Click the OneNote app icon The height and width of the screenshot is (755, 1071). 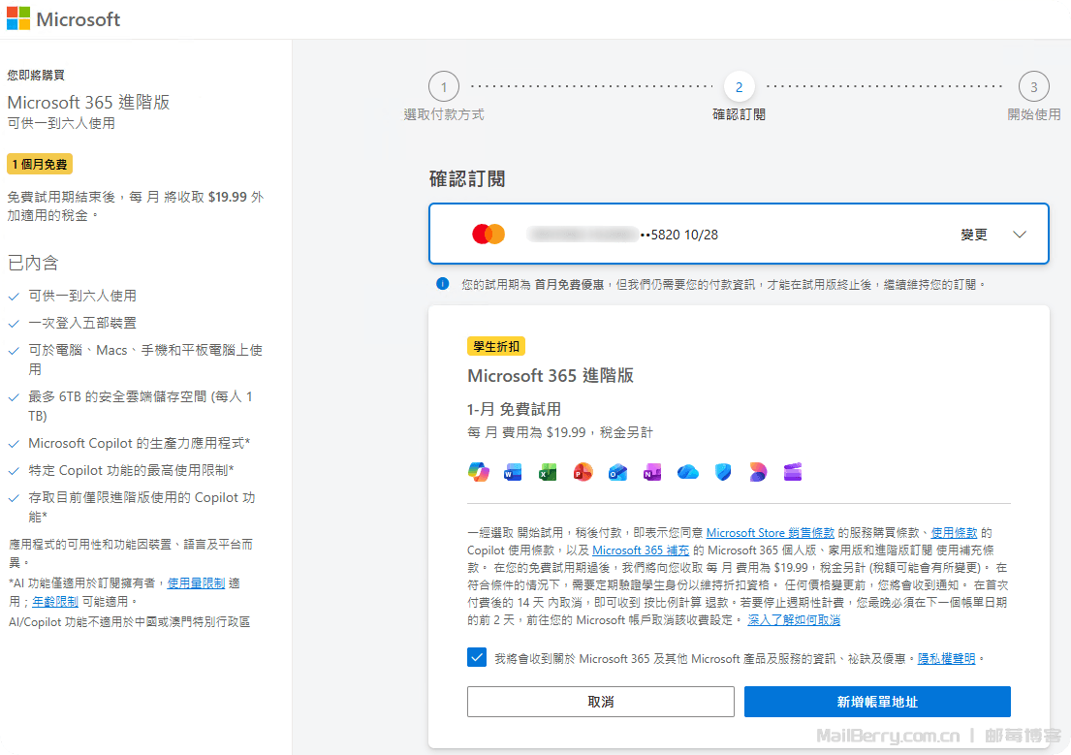pyautogui.click(x=652, y=472)
